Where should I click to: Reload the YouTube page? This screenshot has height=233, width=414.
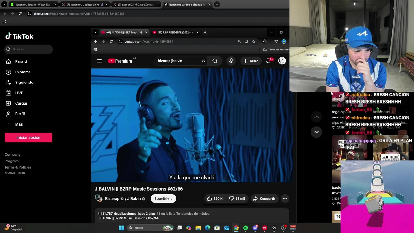pyautogui.click(x=111, y=41)
